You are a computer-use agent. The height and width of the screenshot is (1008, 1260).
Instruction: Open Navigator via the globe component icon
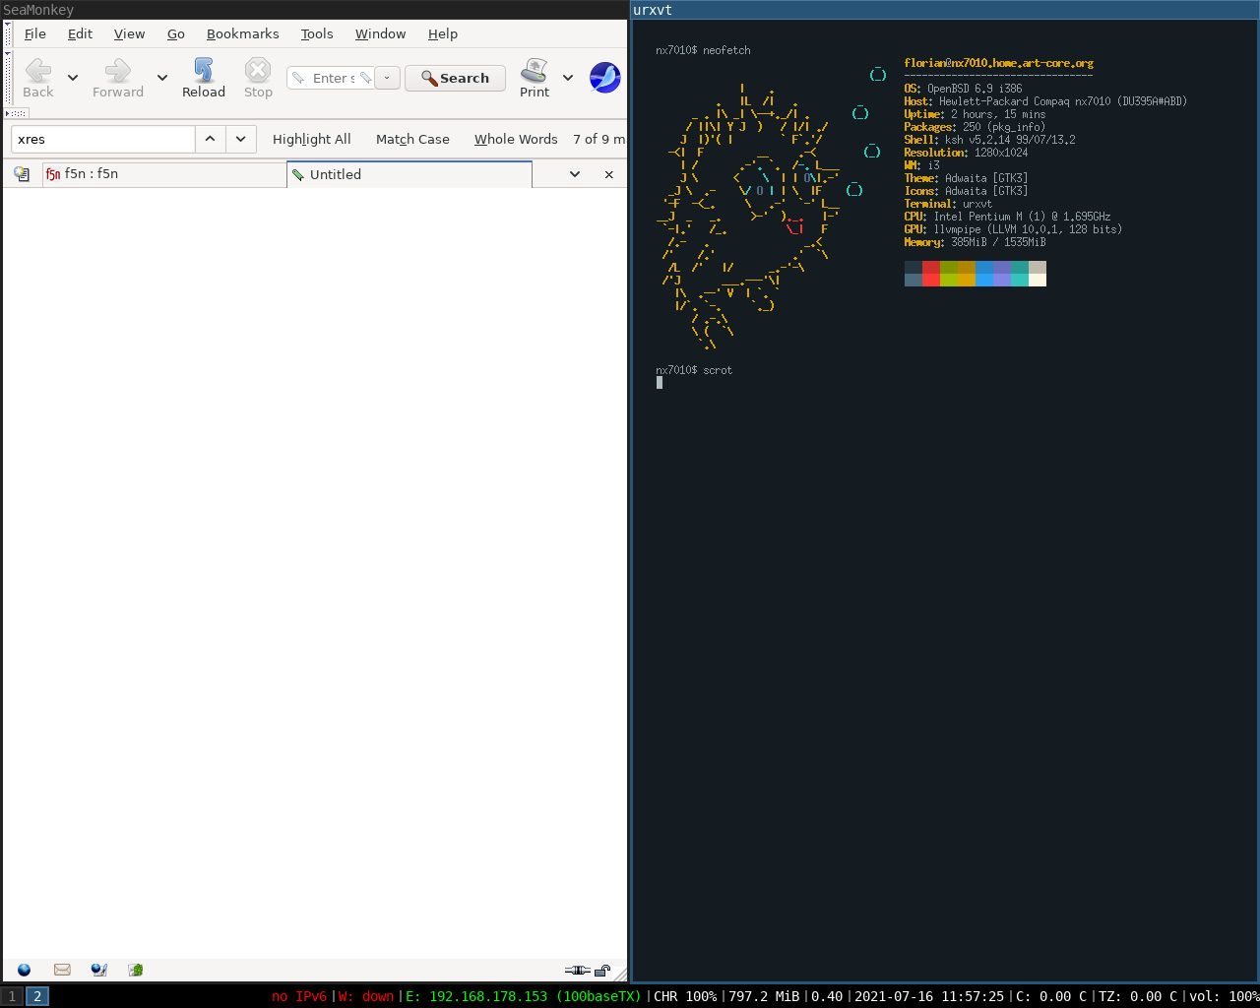23,970
